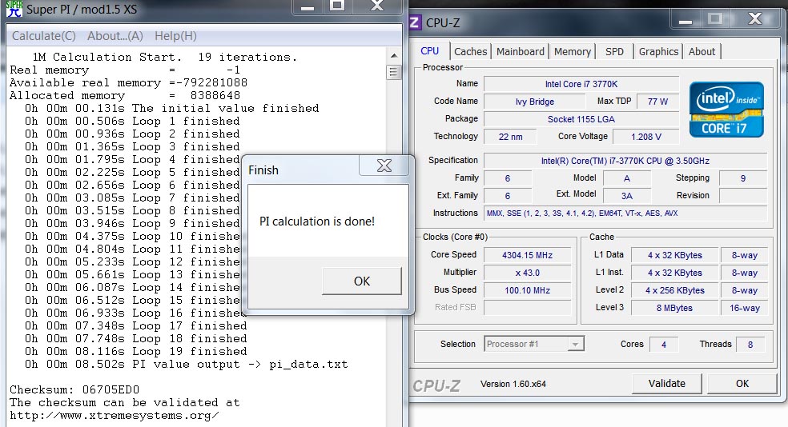Open the Processor #1 selection dropdown
This screenshot has width=788, height=427.
533,344
